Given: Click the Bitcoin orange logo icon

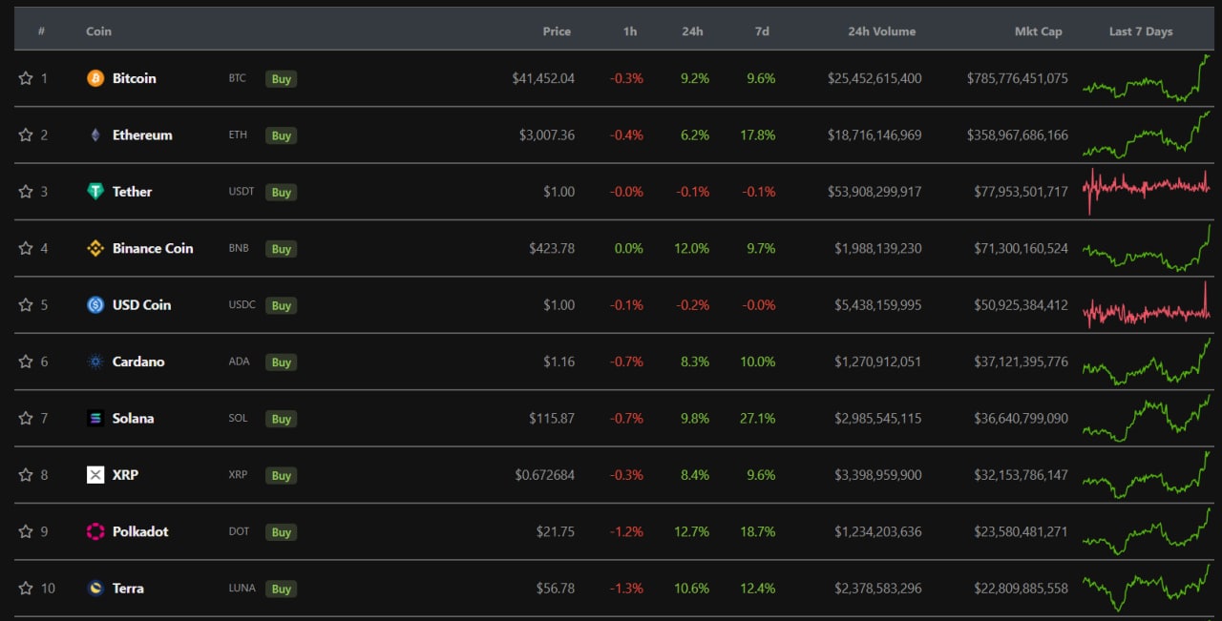Looking at the screenshot, I should coord(95,78).
